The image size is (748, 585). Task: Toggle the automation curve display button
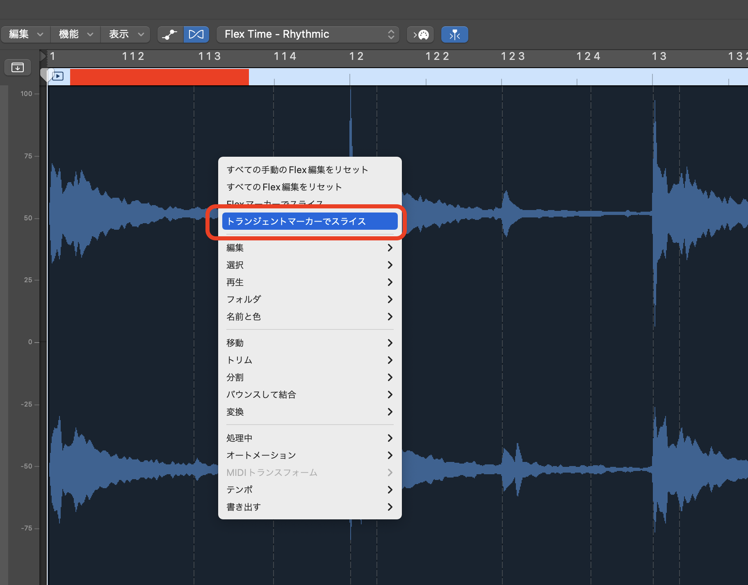click(x=170, y=34)
